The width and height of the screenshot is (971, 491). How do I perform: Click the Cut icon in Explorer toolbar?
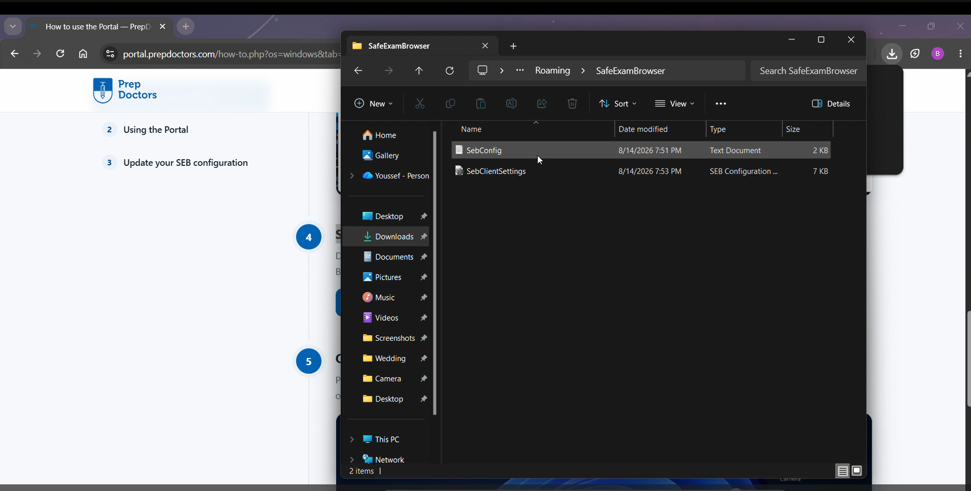click(x=420, y=104)
